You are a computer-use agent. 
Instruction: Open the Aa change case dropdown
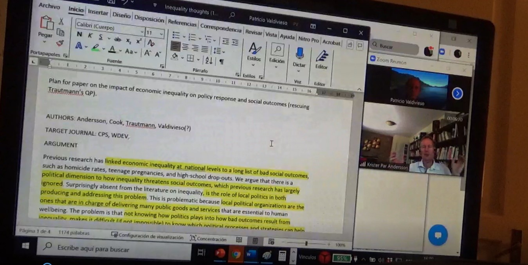click(x=131, y=52)
